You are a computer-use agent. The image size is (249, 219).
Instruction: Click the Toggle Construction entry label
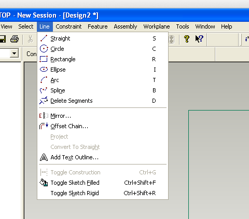pyautogui.click(x=75, y=172)
